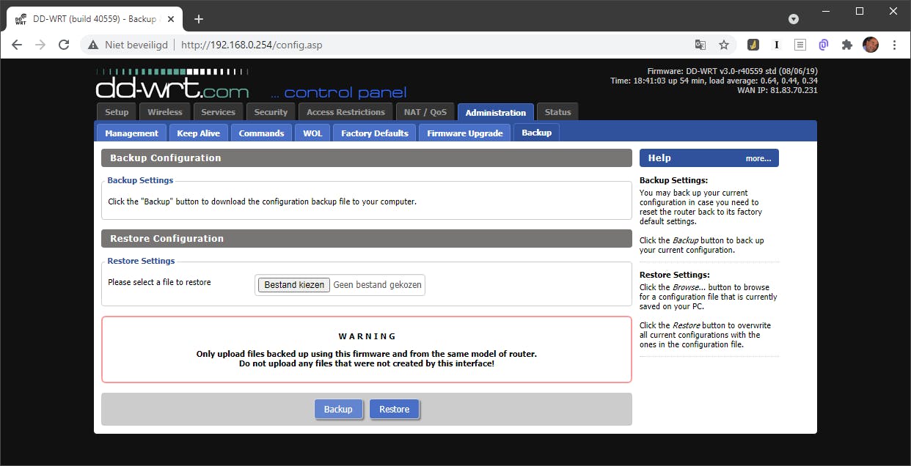Select the Administration tab
The image size is (911, 466).
tap(496, 112)
